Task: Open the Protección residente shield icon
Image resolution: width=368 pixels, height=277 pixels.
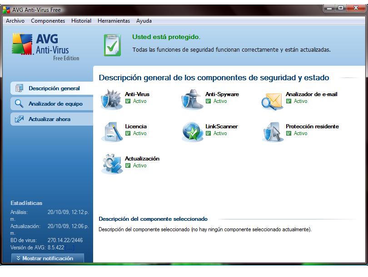Action: (x=273, y=131)
